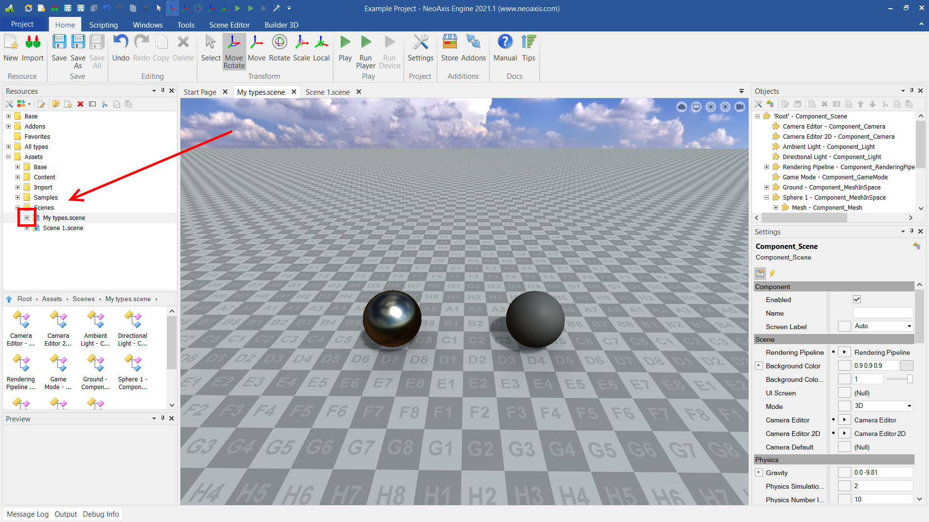Select the Rotate transform tool
The image size is (929, 522).
tap(279, 48)
